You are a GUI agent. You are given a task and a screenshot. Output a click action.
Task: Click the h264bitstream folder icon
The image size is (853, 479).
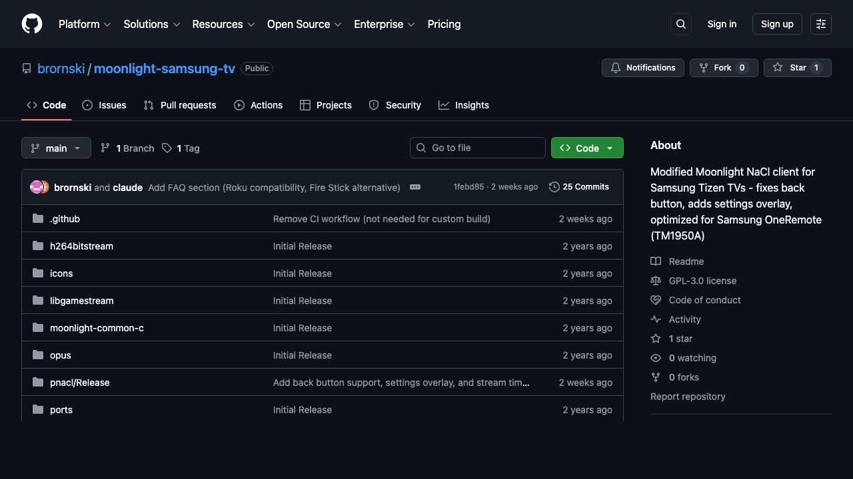(x=38, y=245)
